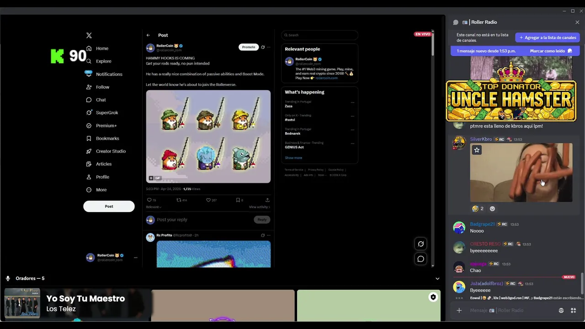Add reaction with smiley icon under GIF
The width and height of the screenshot is (585, 329).
(492, 209)
